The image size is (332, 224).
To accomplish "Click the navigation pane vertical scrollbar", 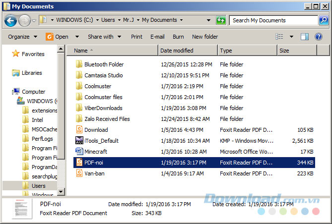I will click(62, 119).
